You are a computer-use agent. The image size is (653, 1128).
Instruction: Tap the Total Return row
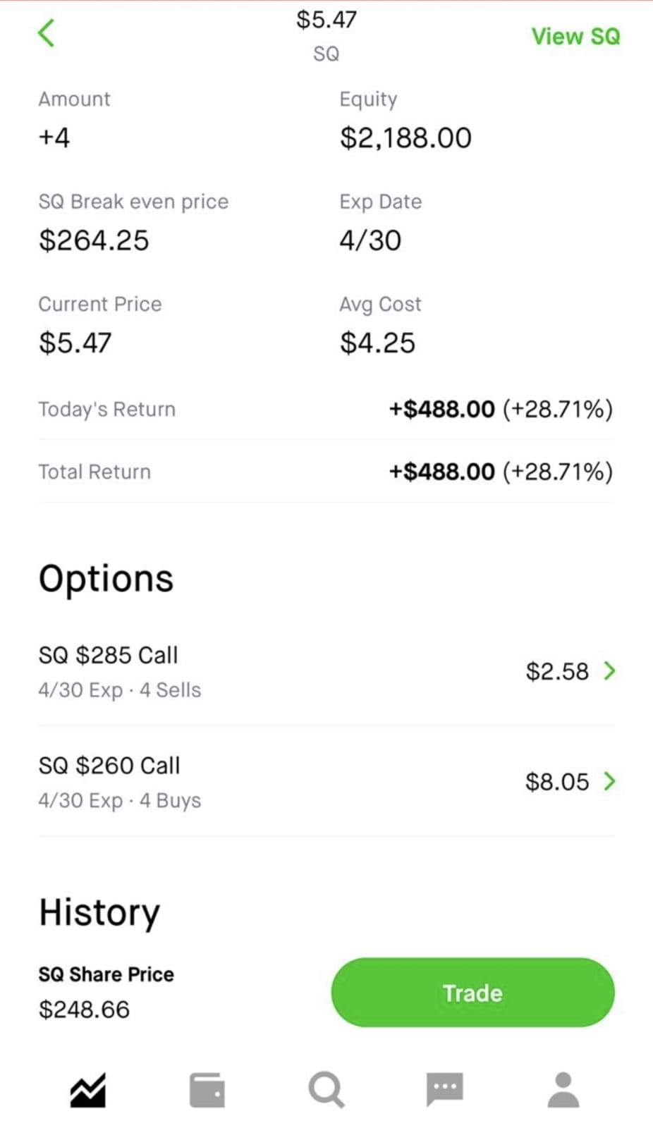[326, 472]
